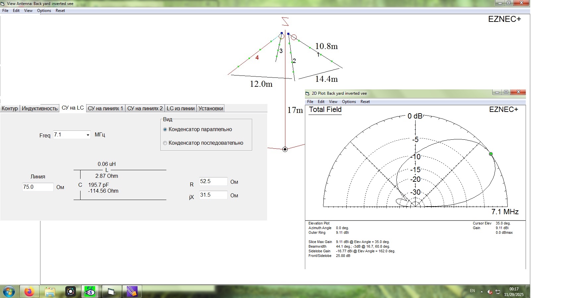
Task: Click the Windows Start orb
Action: 9,292
